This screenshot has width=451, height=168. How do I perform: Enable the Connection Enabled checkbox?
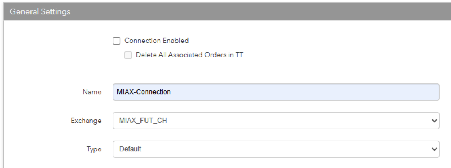(x=117, y=41)
